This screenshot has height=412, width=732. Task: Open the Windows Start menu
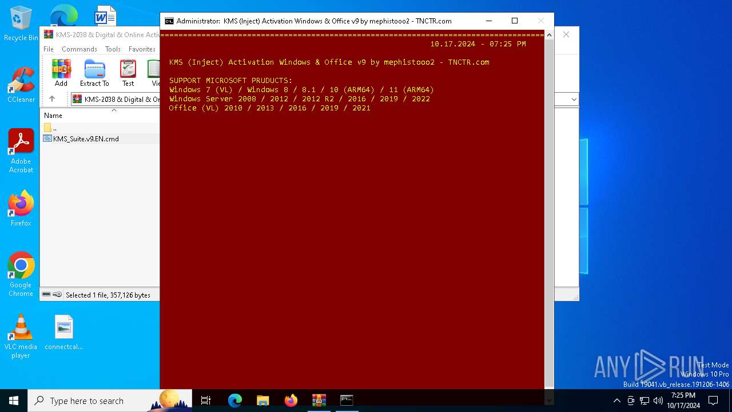14,401
